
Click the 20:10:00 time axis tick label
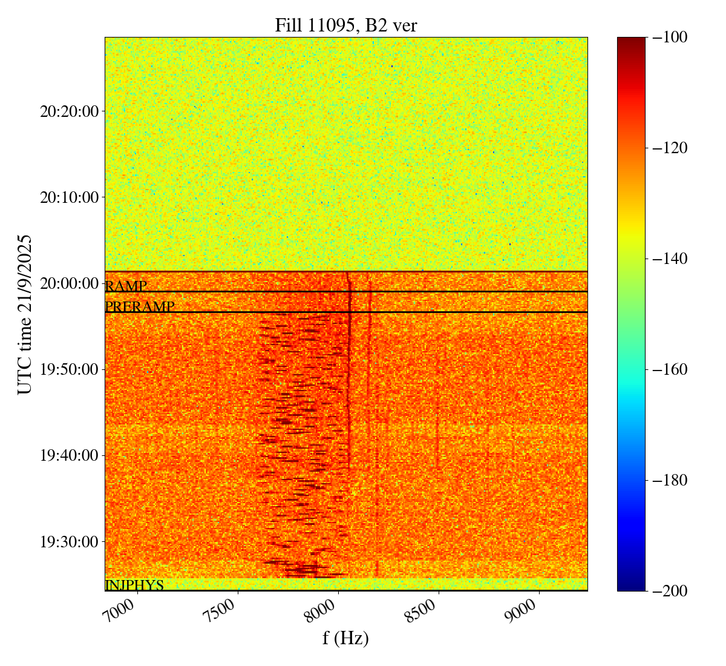69,197
